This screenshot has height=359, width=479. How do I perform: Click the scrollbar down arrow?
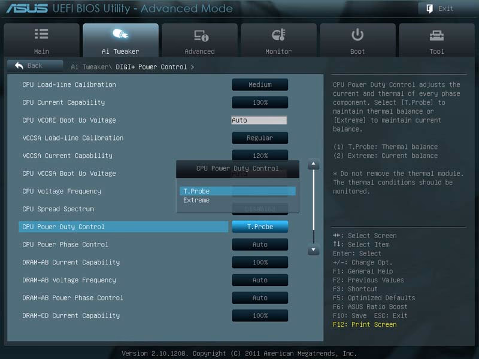pyautogui.click(x=313, y=250)
